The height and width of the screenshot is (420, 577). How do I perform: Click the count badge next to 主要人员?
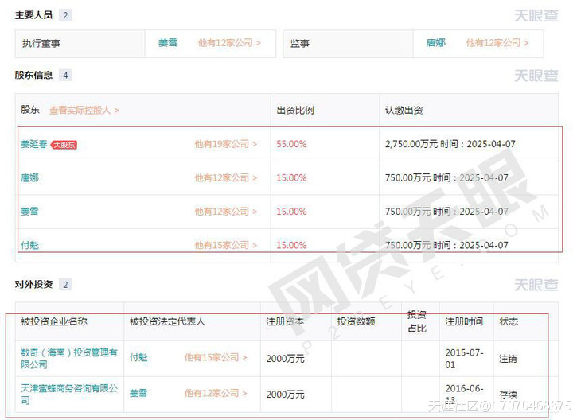pos(65,15)
